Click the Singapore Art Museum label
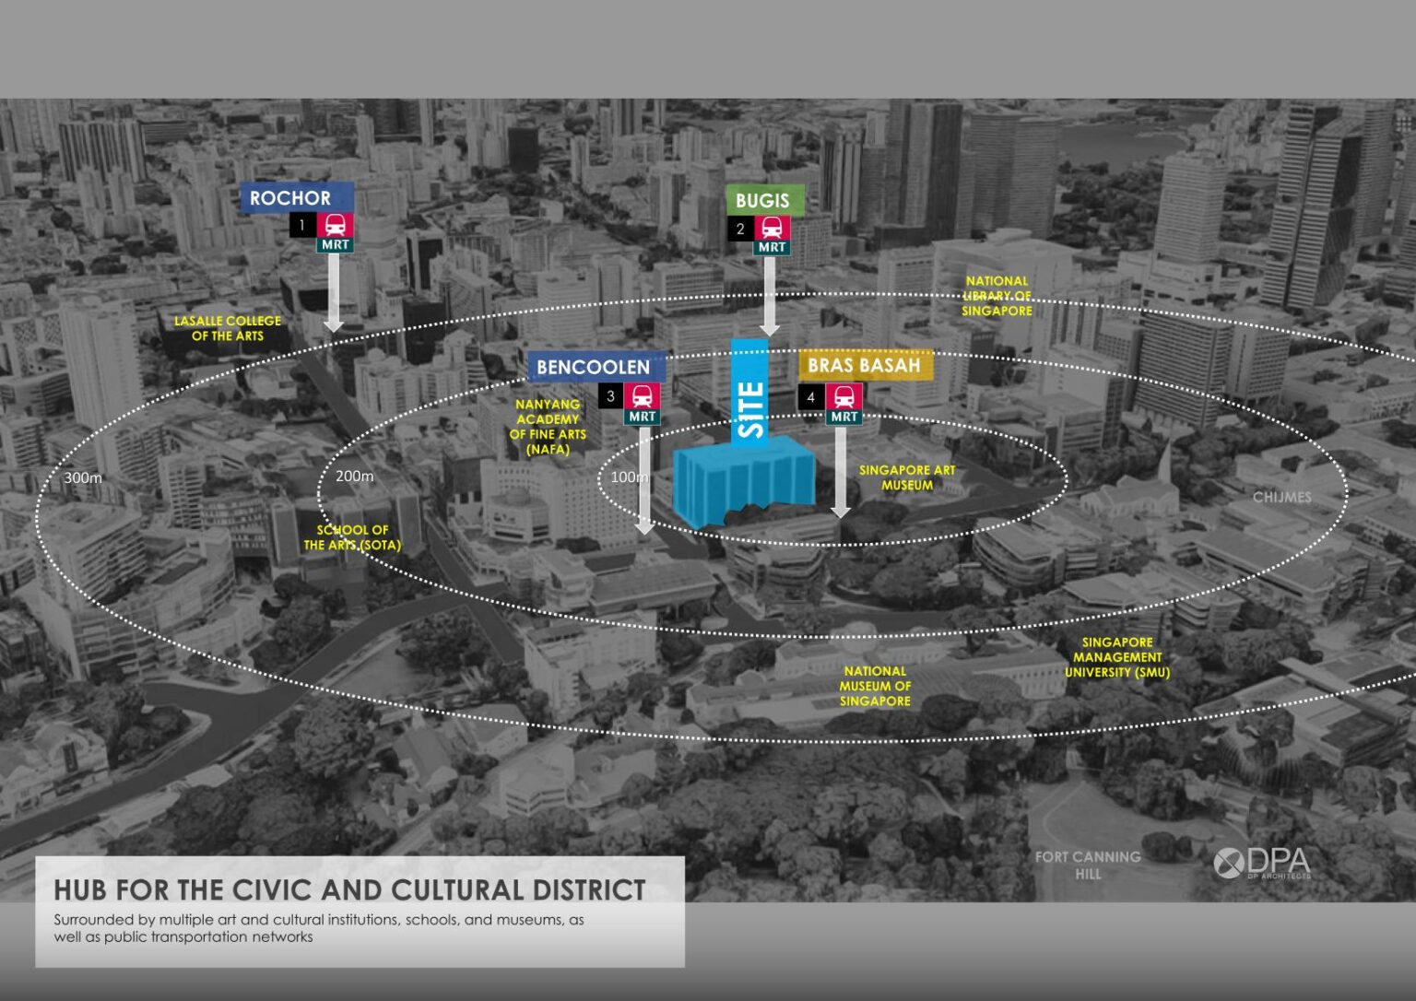The image size is (1416, 1001). (906, 477)
